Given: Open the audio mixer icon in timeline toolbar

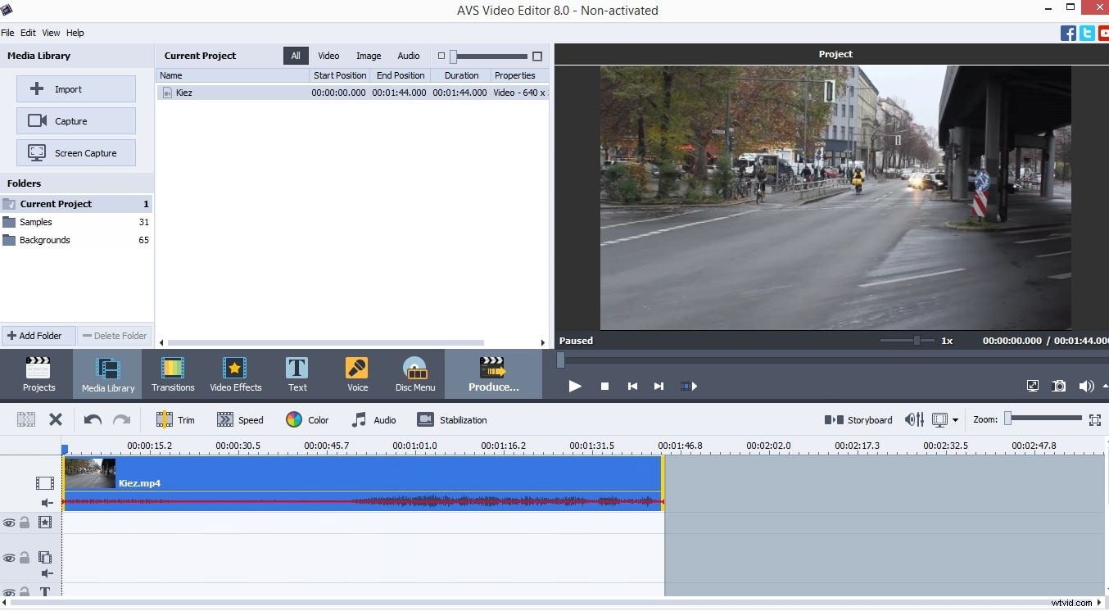Looking at the screenshot, I should 913,419.
